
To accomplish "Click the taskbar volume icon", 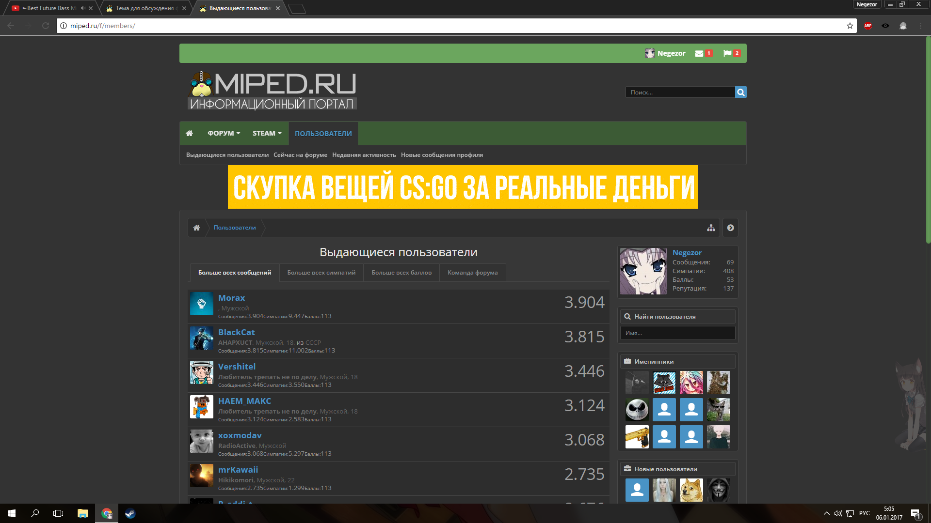I will pyautogui.click(x=838, y=513).
